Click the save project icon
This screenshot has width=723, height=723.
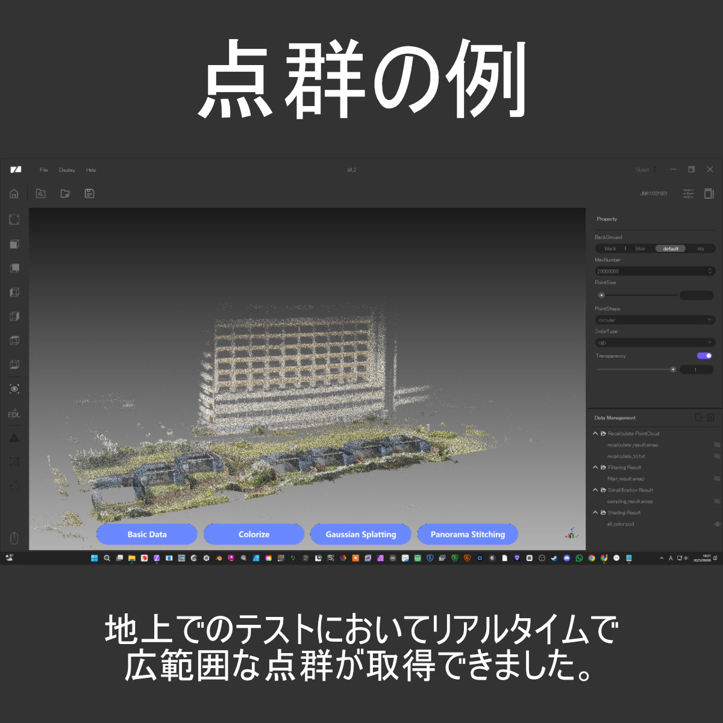[x=89, y=193]
